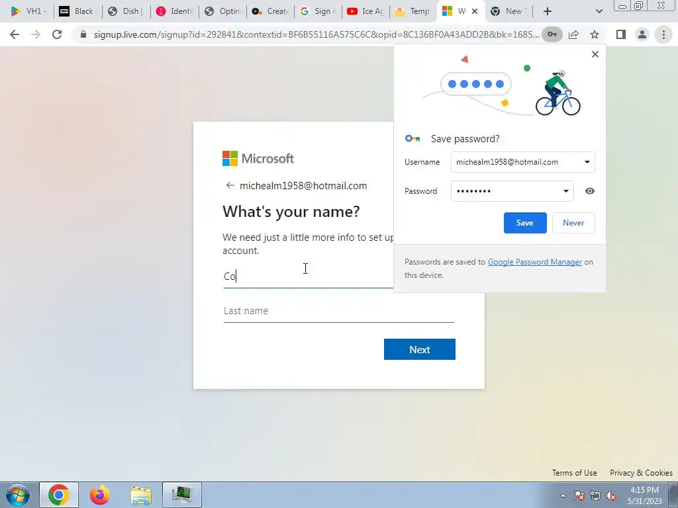The image size is (678, 508).
Task: Click the network tray icon
Action: (x=595, y=495)
